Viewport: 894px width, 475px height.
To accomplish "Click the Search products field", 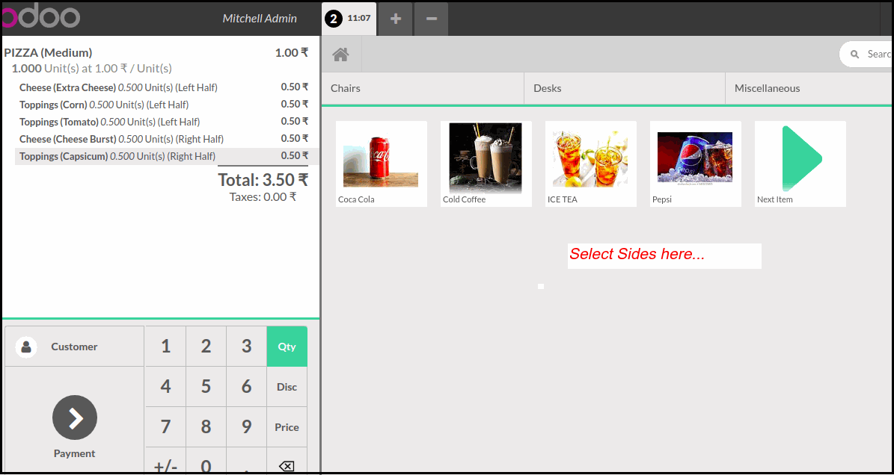I will pos(866,54).
